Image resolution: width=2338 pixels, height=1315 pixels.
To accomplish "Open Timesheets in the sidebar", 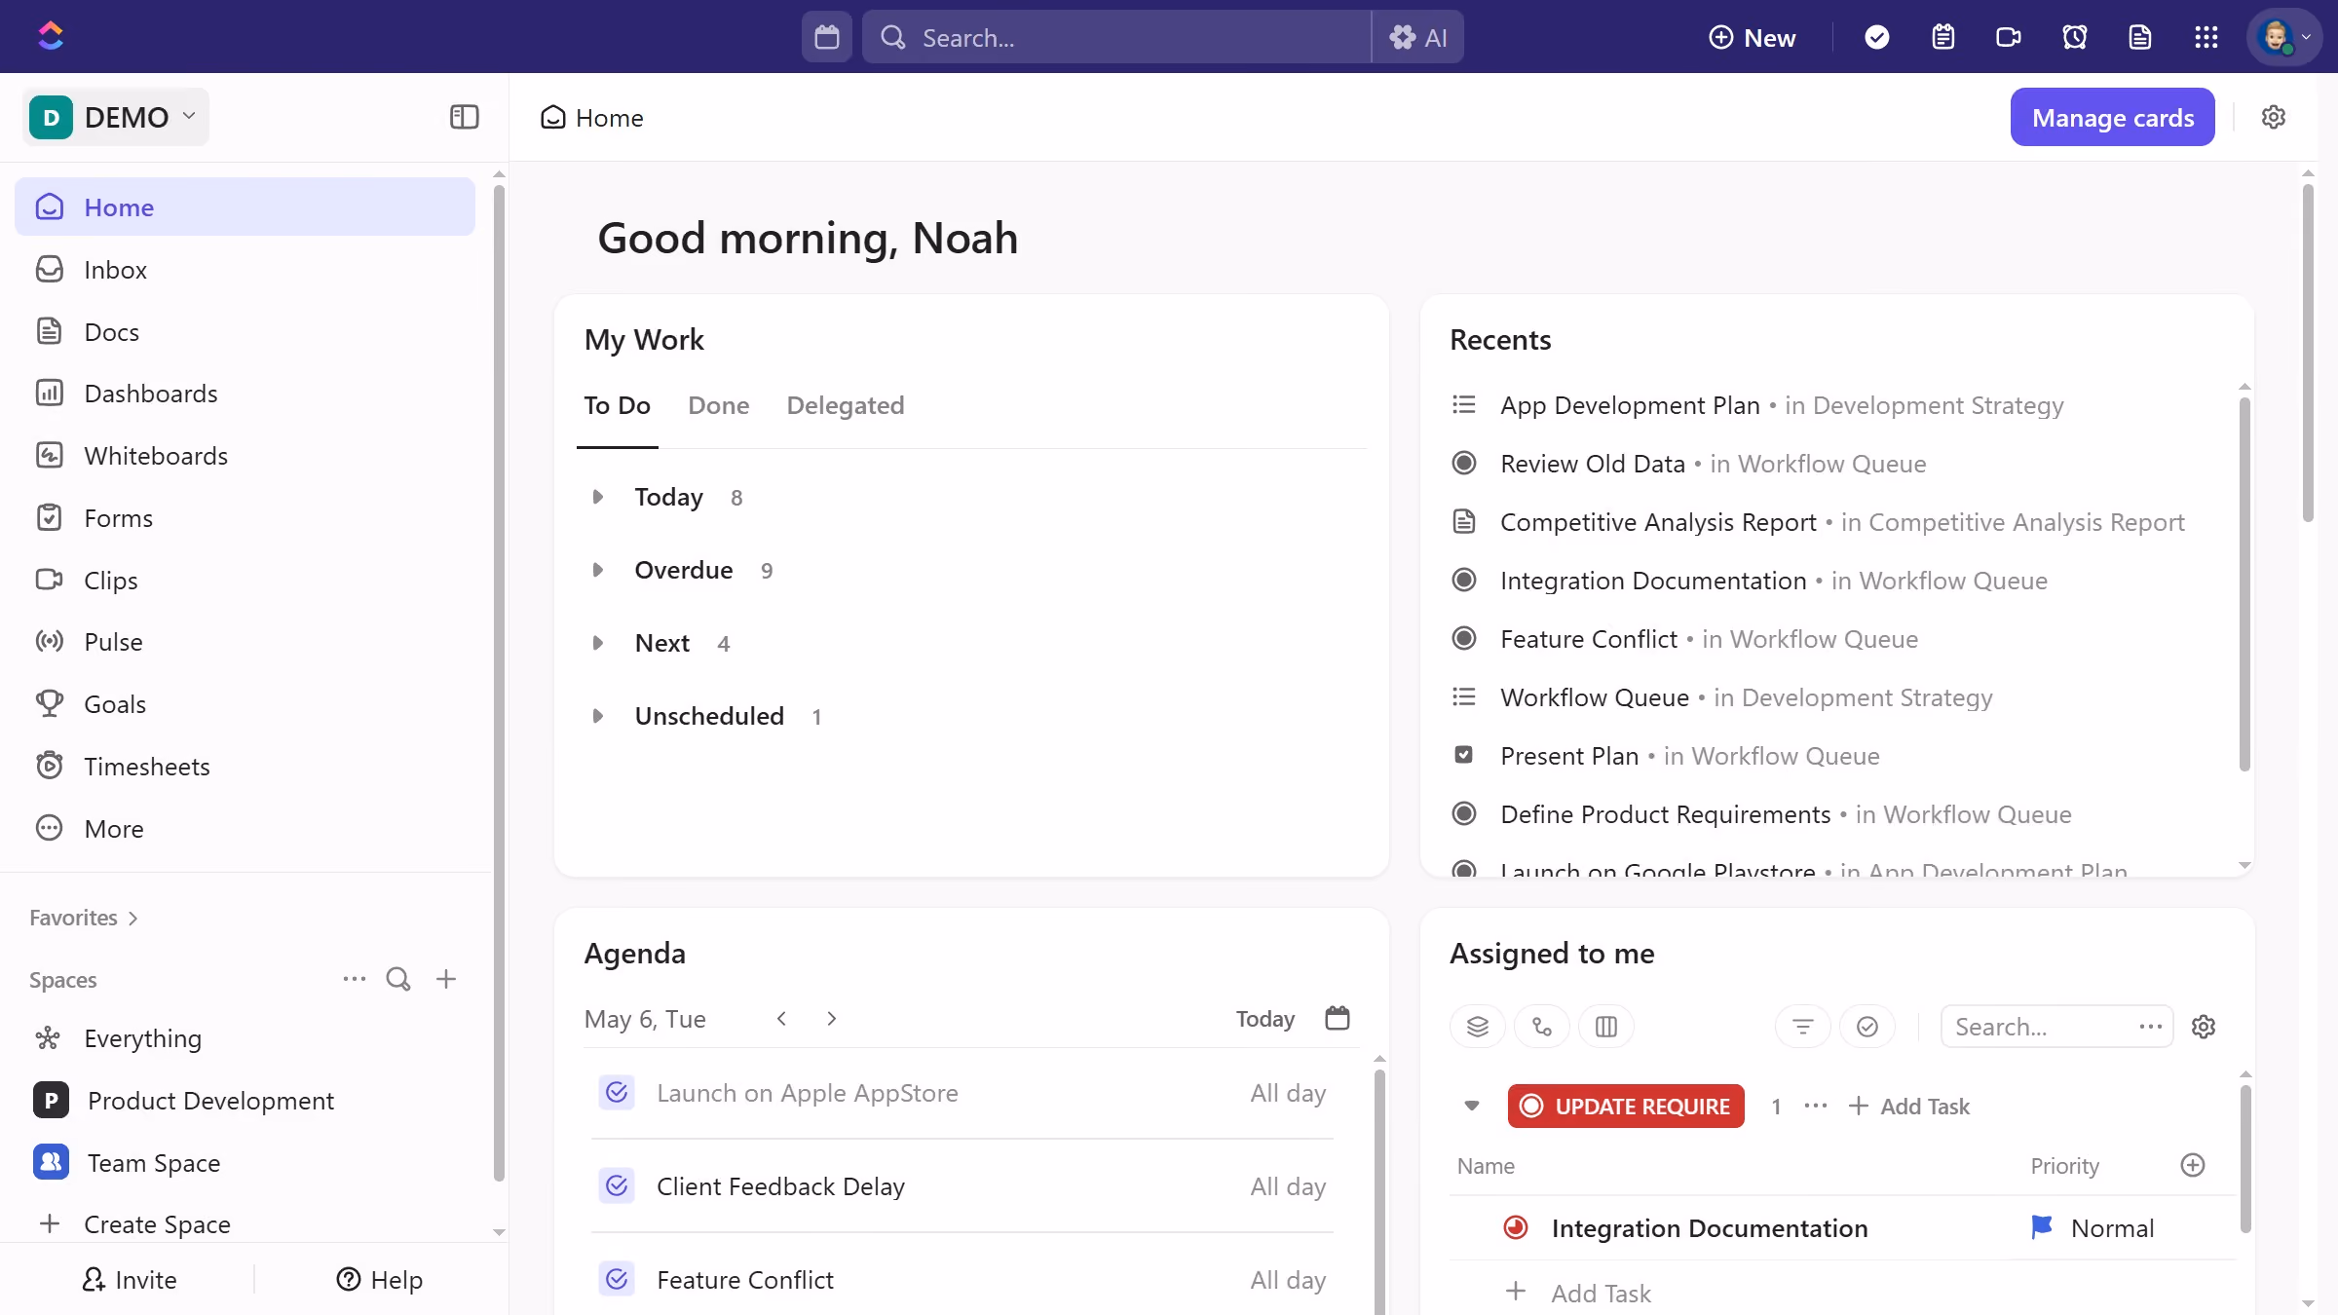I will pos(245,767).
